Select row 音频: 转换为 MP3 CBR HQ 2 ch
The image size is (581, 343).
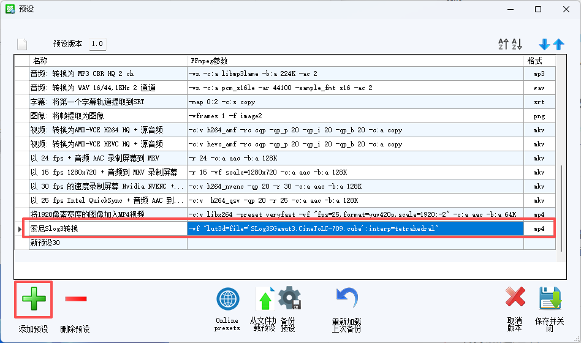pyautogui.click(x=284, y=73)
